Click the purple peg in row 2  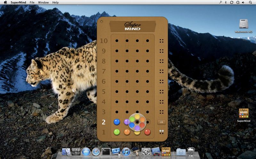pos(126,122)
